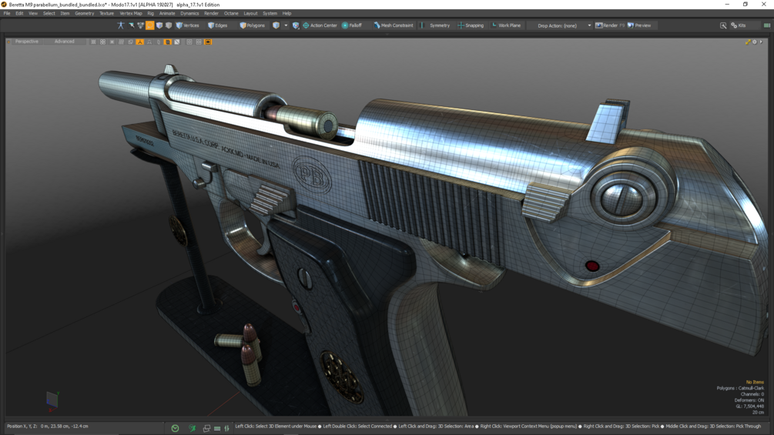Open the Help menu
The image size is (774, 435).
[286, 13]
